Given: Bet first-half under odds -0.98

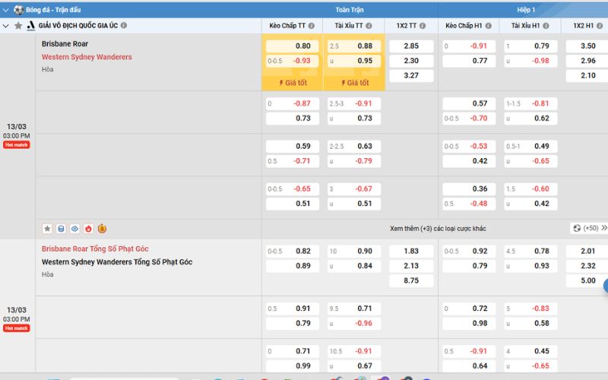Looking at the screenshot, I should tap(530, 61).
